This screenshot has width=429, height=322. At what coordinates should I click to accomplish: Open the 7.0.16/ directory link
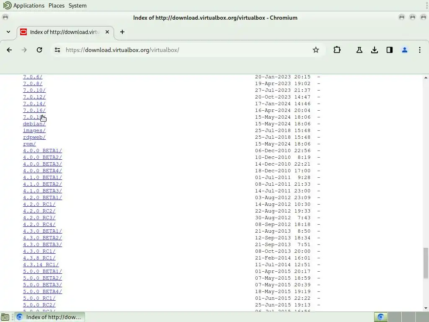34,110
